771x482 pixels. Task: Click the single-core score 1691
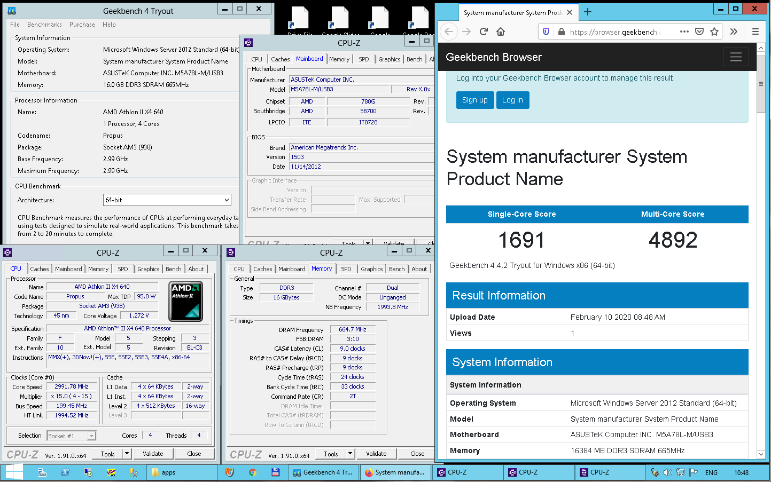tap(521, 240)
